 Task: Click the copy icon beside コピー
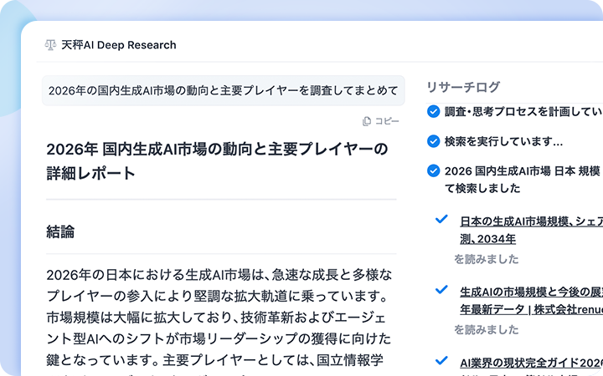point(367,121)
